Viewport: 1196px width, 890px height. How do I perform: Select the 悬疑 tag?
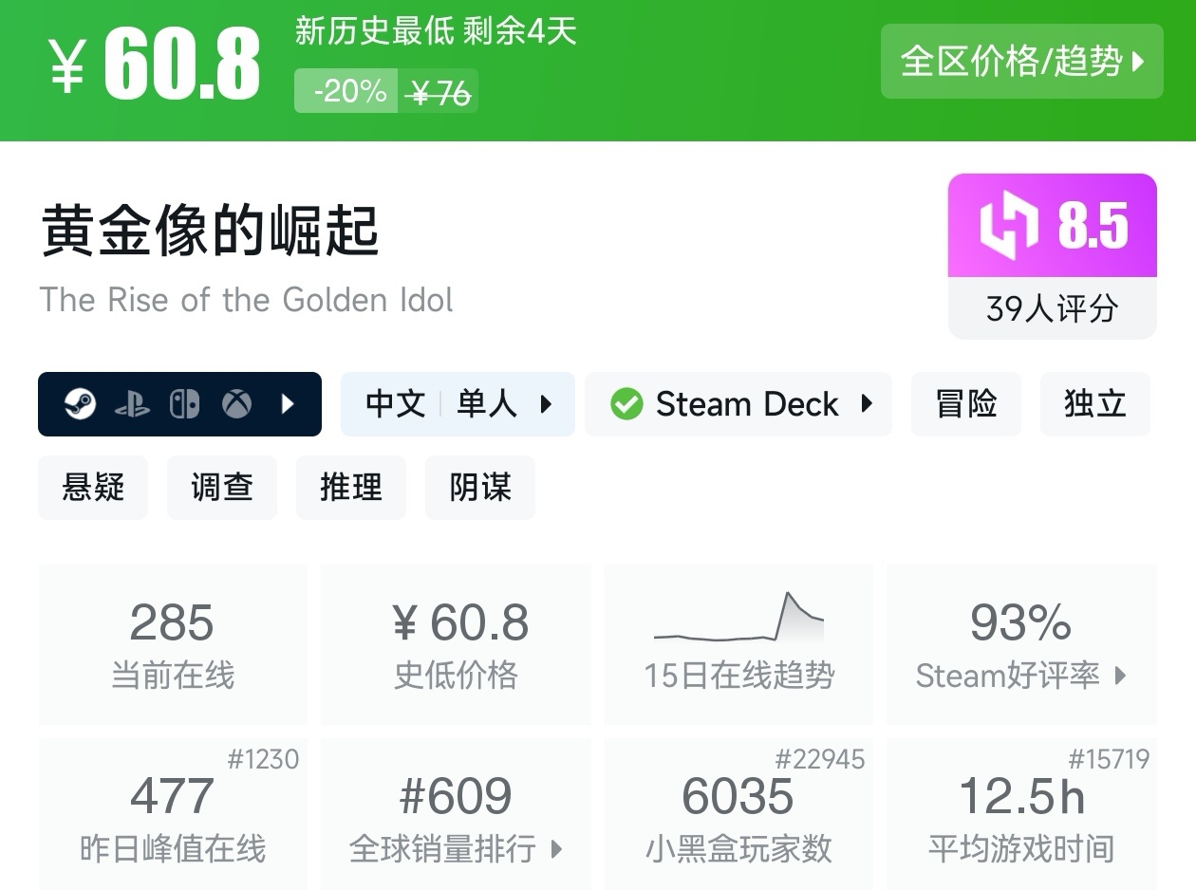pyautogui.click(x=93, y=488)
